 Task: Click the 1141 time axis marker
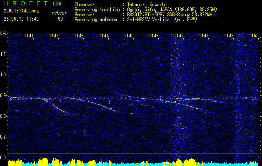coord(29,35)
